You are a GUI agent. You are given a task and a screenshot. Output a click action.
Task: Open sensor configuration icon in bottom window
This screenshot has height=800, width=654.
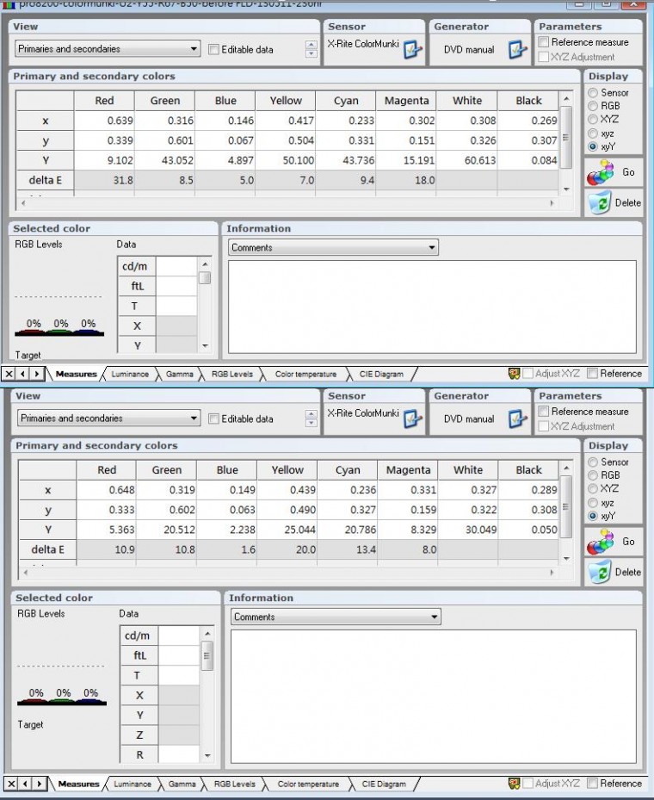412,419
